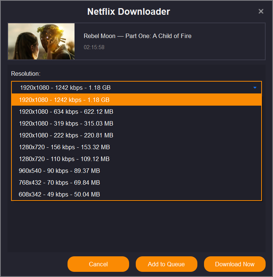273x277 pixels.
Task: Start download with Download Now
Action: pyautogui.click(x=235, y=264)
